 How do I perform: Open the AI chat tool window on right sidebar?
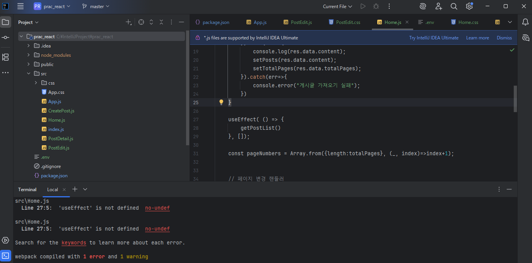pyautogui.click(x=525, y=37)
